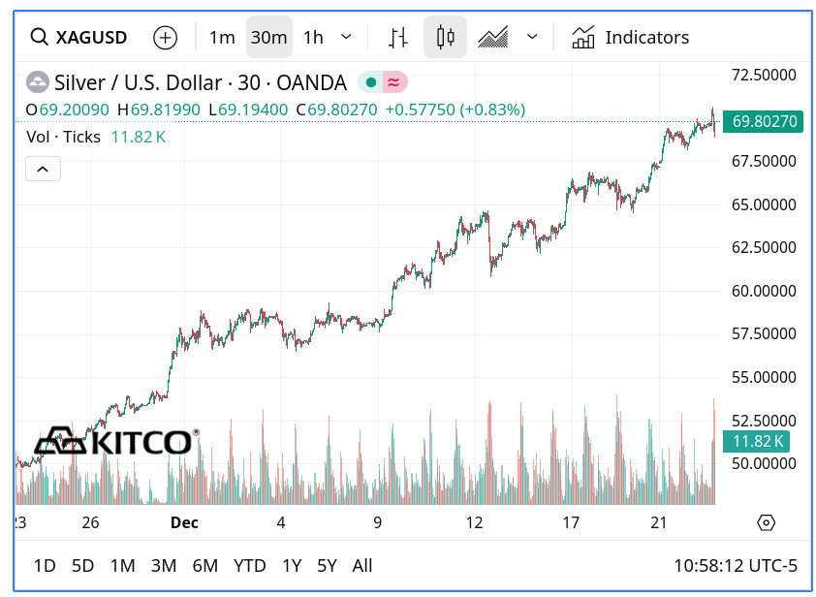816x597 pixels.
Task: Click the pink data update indicator
Action: [x=394, y=82]
